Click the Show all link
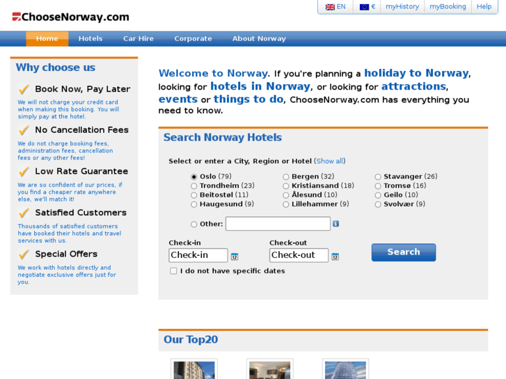This screenshot has width=506, height=379. 329,161
